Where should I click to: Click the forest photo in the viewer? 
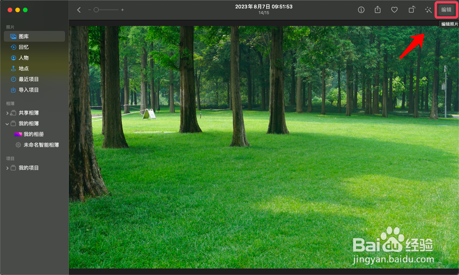pos(264,147)
